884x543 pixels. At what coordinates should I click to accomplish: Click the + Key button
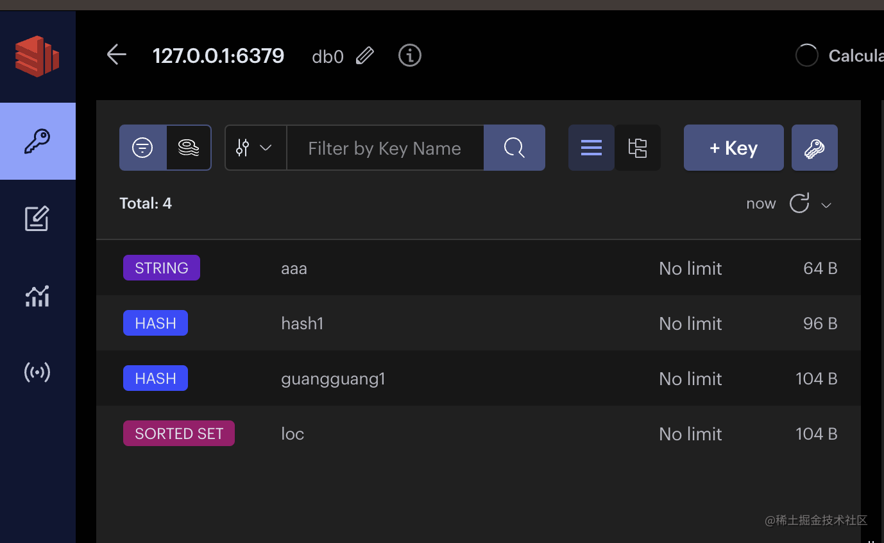(x=733, y=148)
